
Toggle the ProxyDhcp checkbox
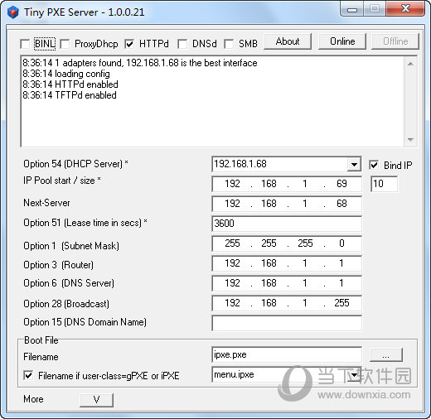[x=65, y=44]
